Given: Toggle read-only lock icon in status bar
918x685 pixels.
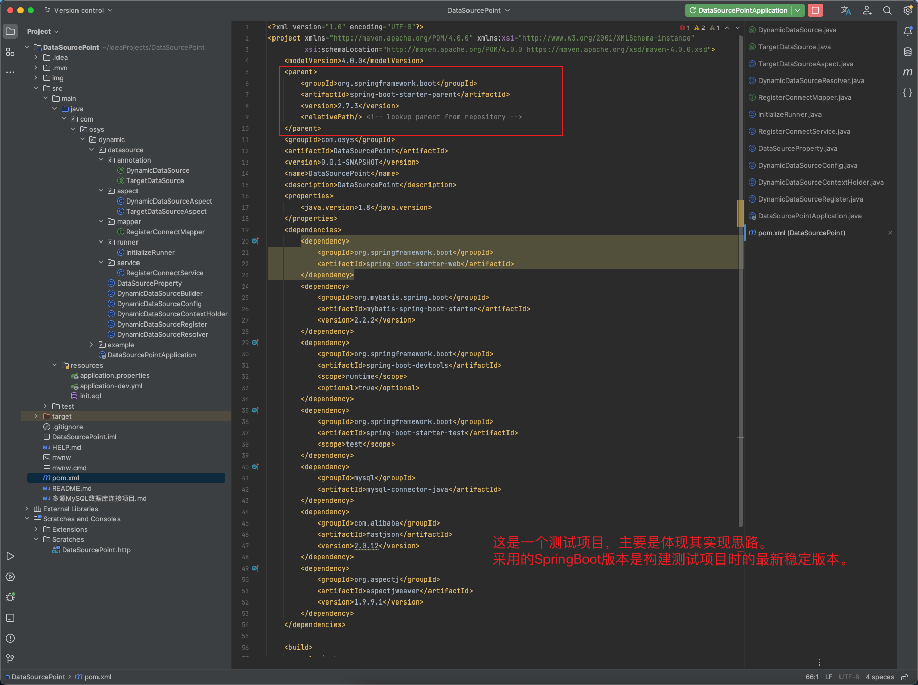Looking at the screenshot, I should 905,677.
